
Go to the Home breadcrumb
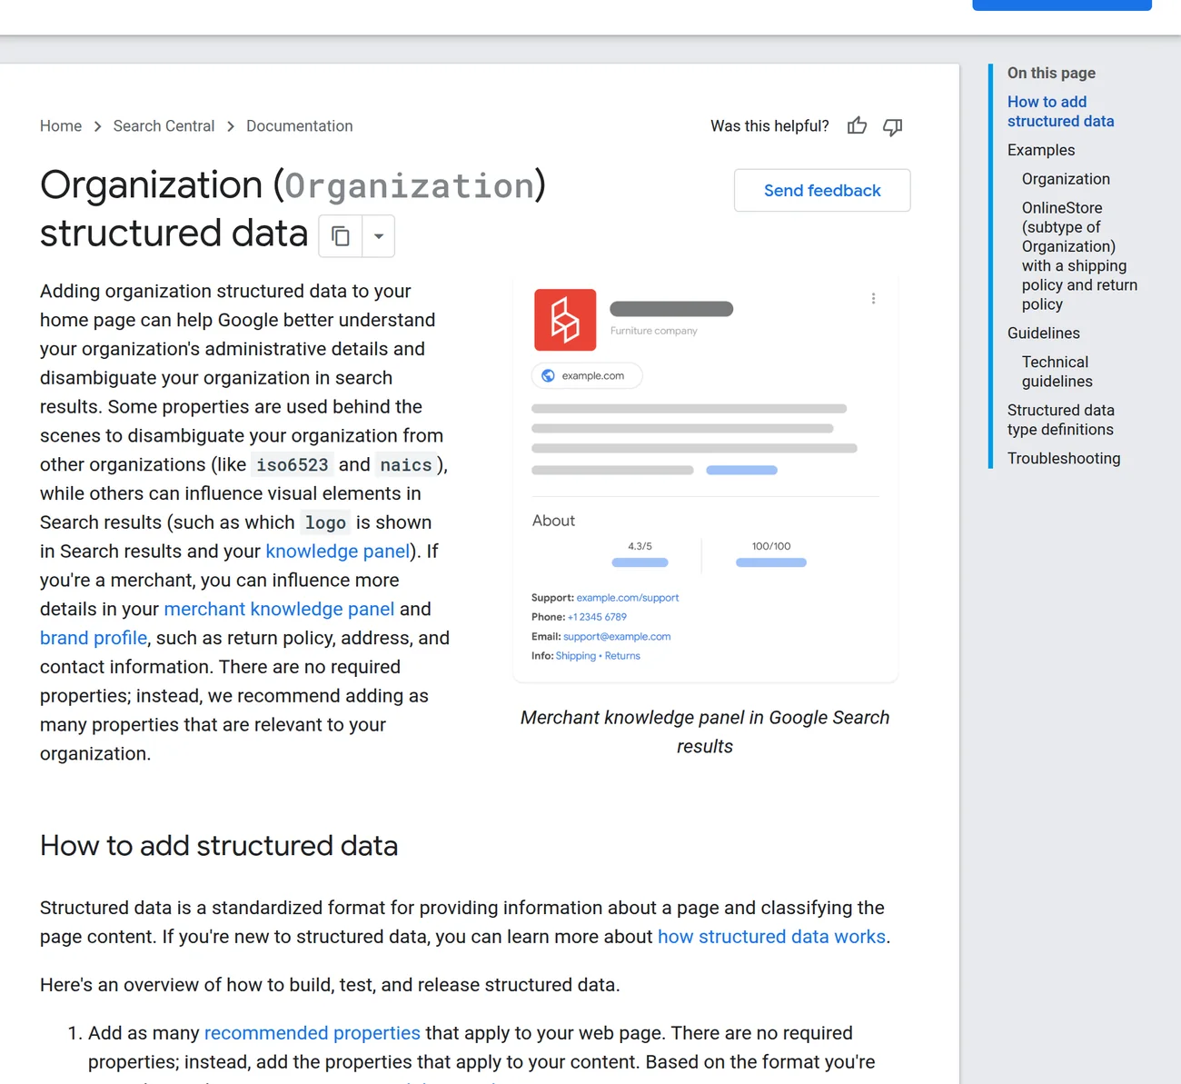61,126
